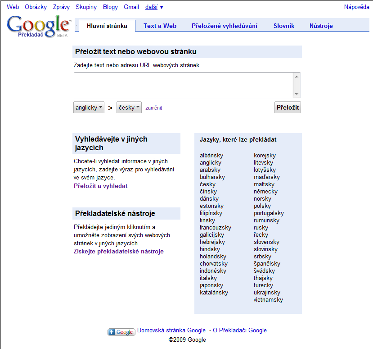The height and width of the screenshot is (349, 373).
Task: Open the source language dropdown 'anglicky'
Action: tap(89, 107)
